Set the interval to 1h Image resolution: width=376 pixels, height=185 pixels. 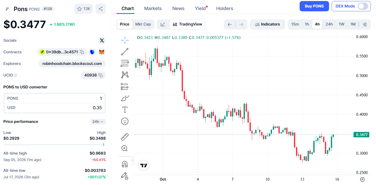[x=307, y=24]
